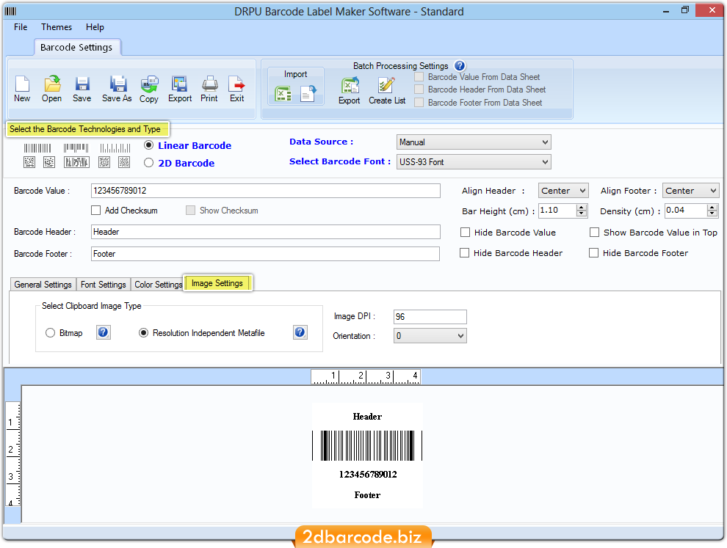Image resolution: width=727 pixels, height=548 pixels.
Task: Click the Density value field
Action: click(x=686, y=211)
